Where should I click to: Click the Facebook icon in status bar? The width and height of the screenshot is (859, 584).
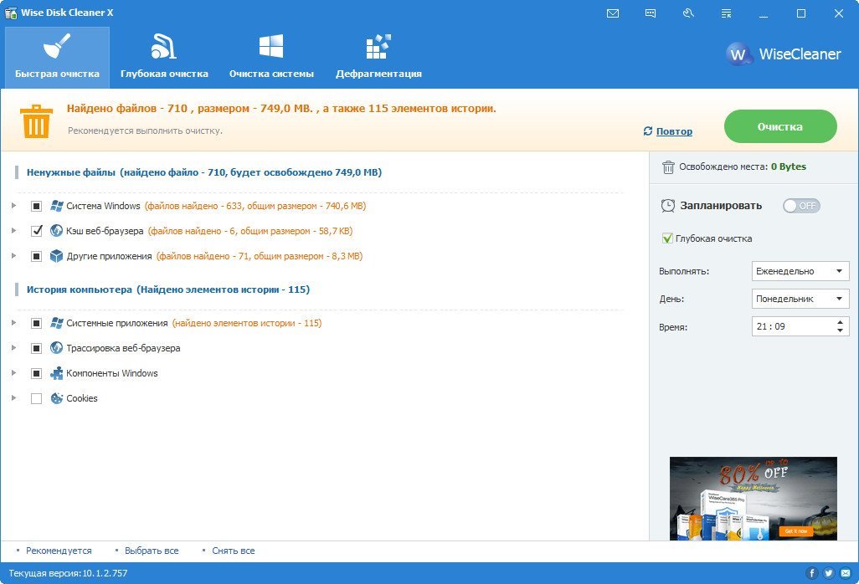click(x=811, y=573)
